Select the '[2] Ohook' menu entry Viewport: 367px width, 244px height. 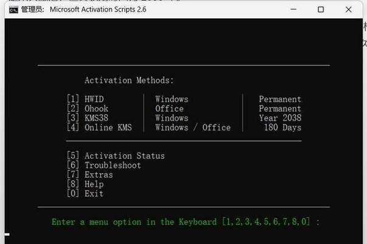[x=88, y=109]
